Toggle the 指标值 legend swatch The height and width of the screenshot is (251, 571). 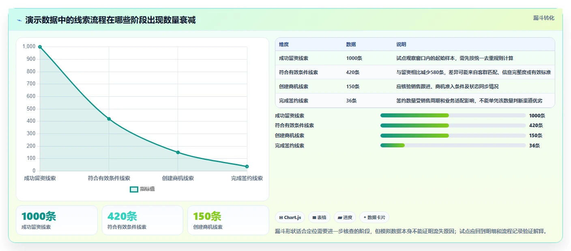point(134,189)
